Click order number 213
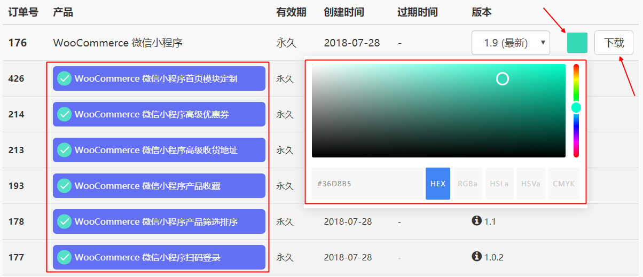This screenshot has width=643, height=277. tap(16, 150)
